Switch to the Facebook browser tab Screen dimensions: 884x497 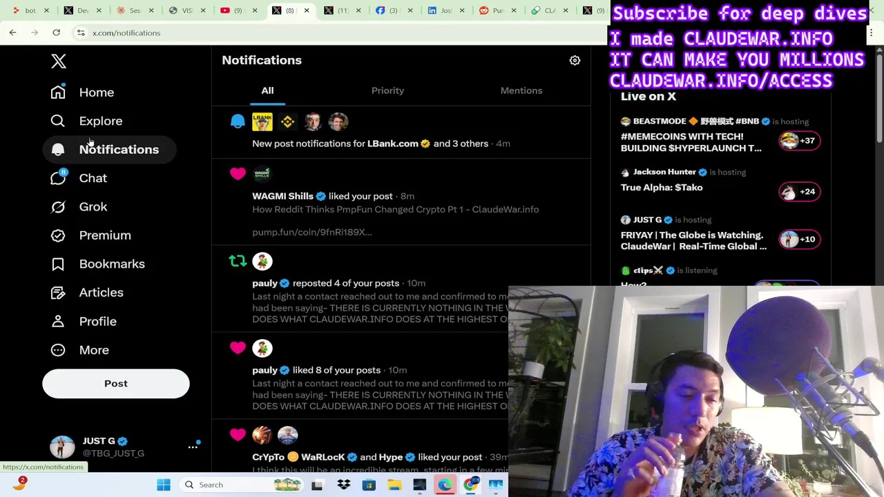[395, 10]
